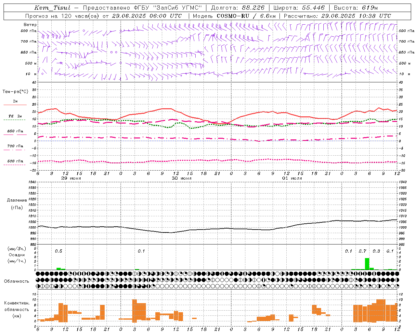Click the station name Kem_Tisul in header
The image size is (416, 332).
(52, 8)
